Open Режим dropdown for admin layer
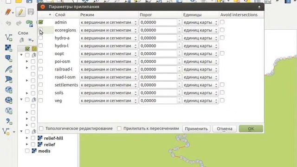Screen dimensions: 297x167 [109, 22]
